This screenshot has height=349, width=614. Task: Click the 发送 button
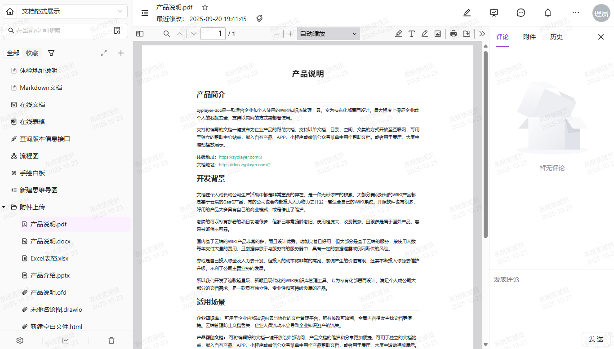click(x=596, y=339)
